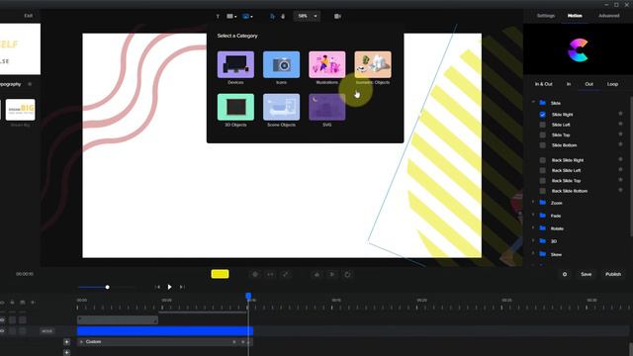Select the In & Out motion tab
Screen dimensions: 633x356
tap(543, 84)
